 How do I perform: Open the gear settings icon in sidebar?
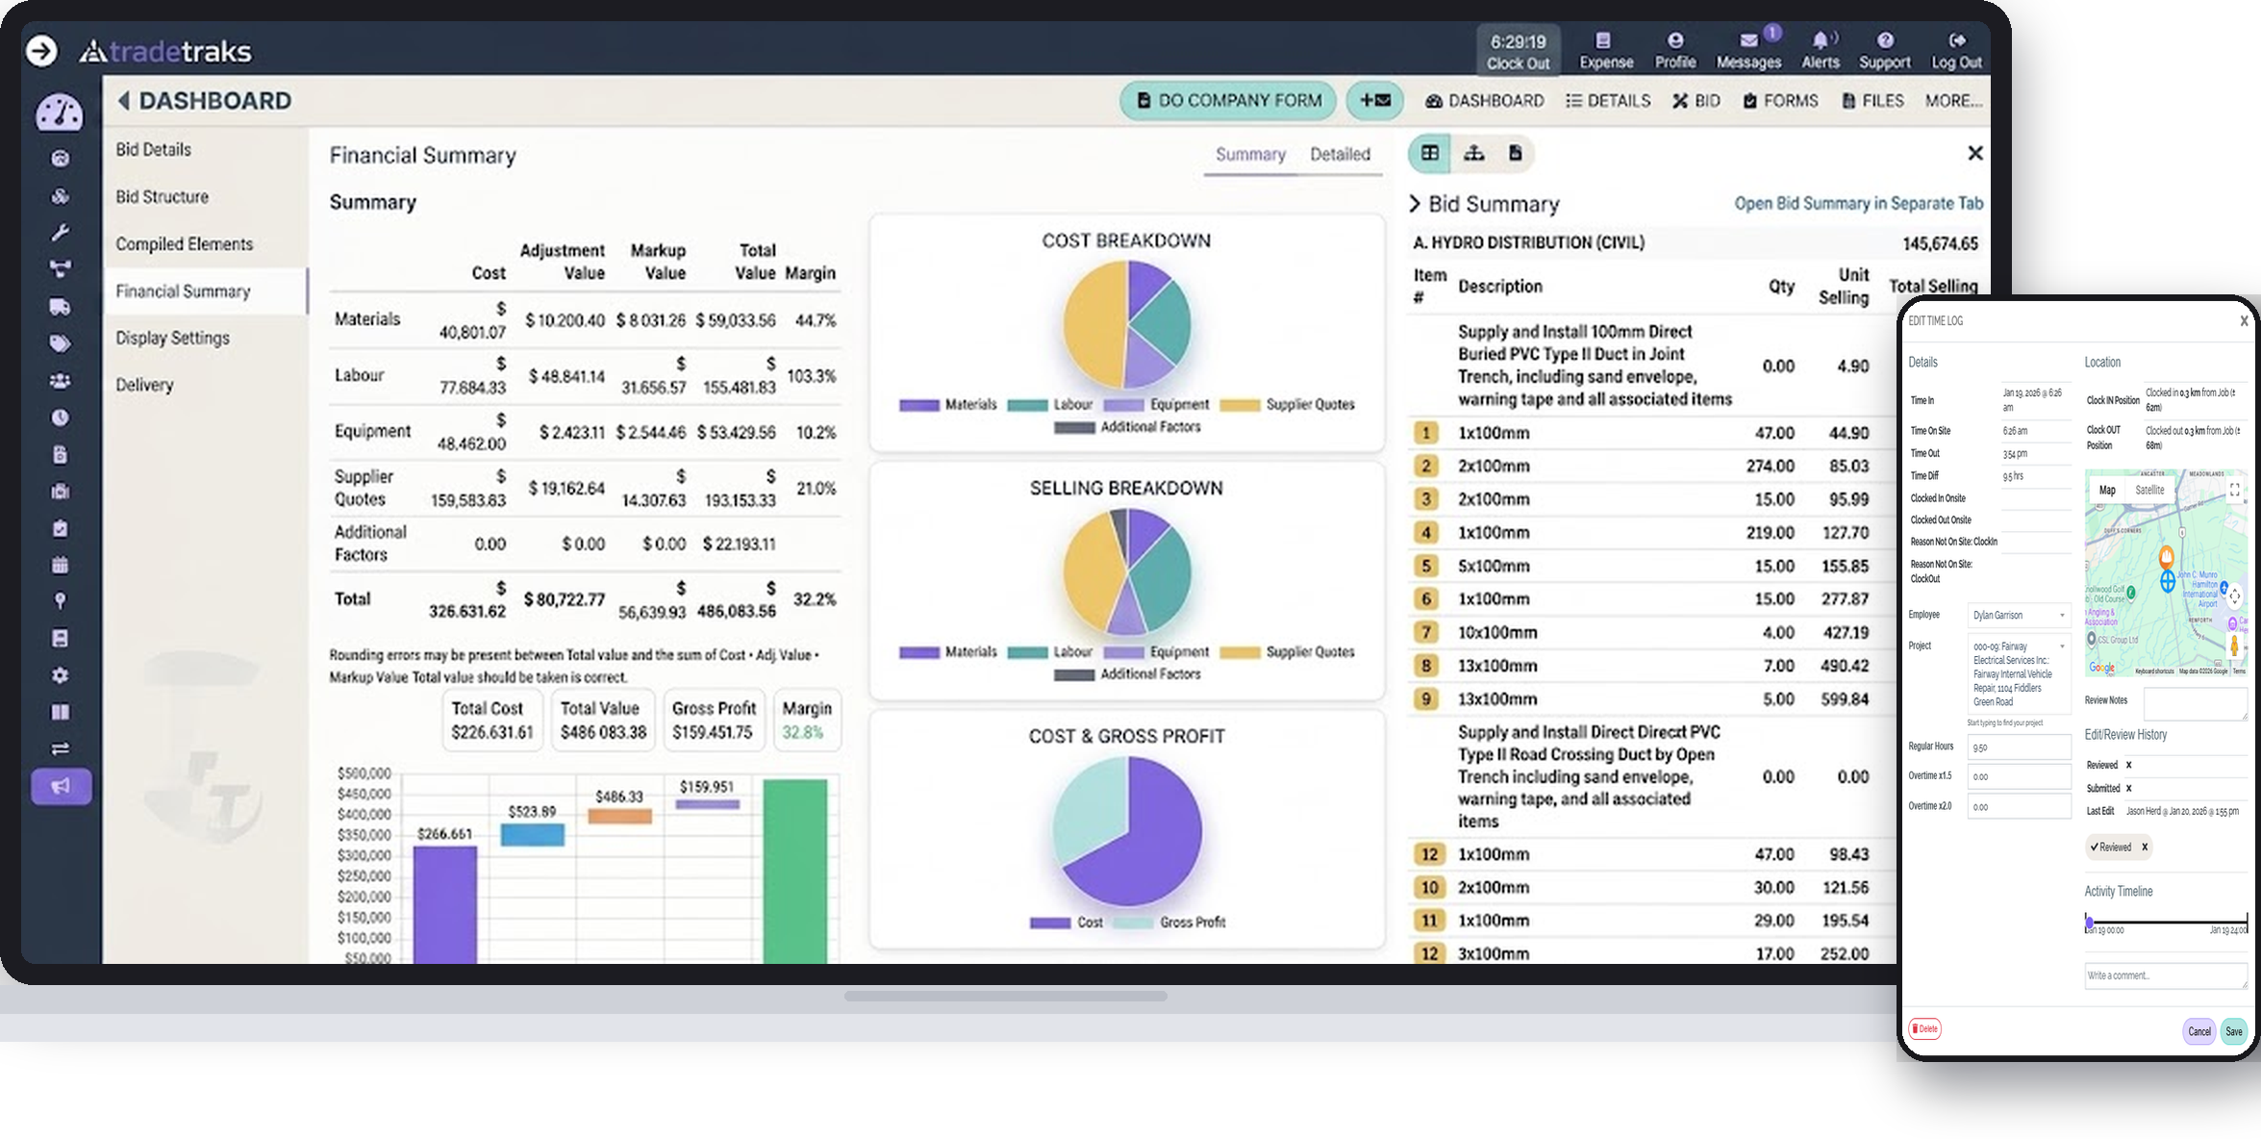[60, 675]
